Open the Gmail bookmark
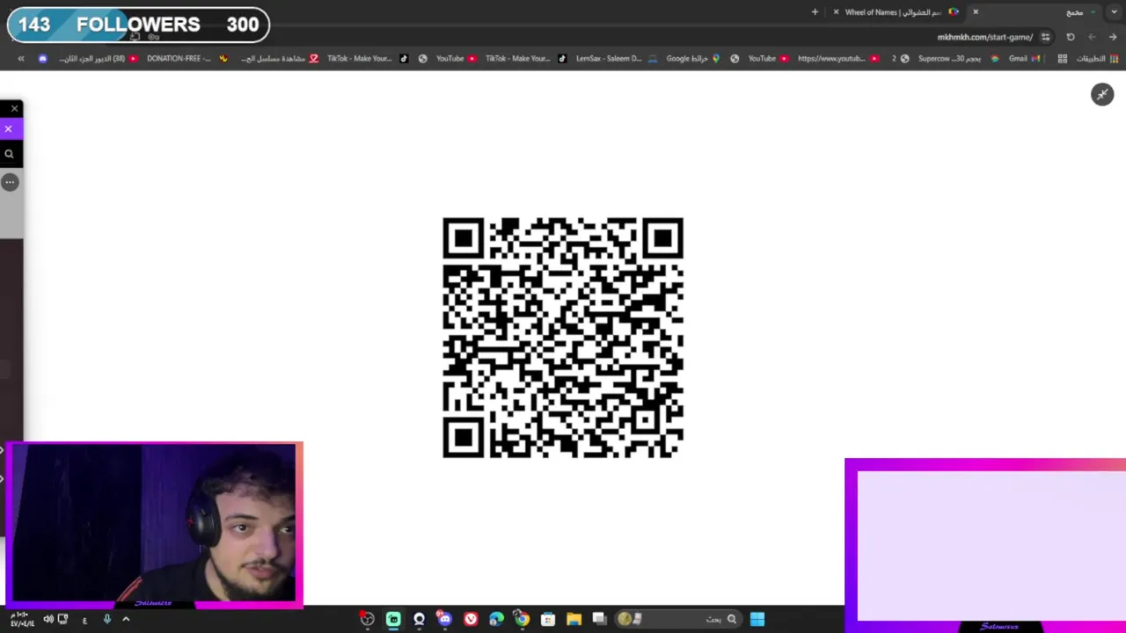The image size is (1126, 633). (1024, 59)
